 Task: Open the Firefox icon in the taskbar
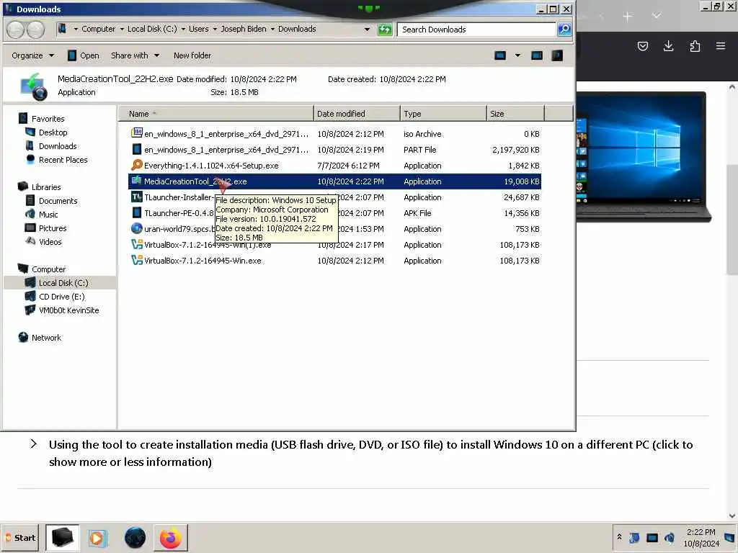click(170, 538)
